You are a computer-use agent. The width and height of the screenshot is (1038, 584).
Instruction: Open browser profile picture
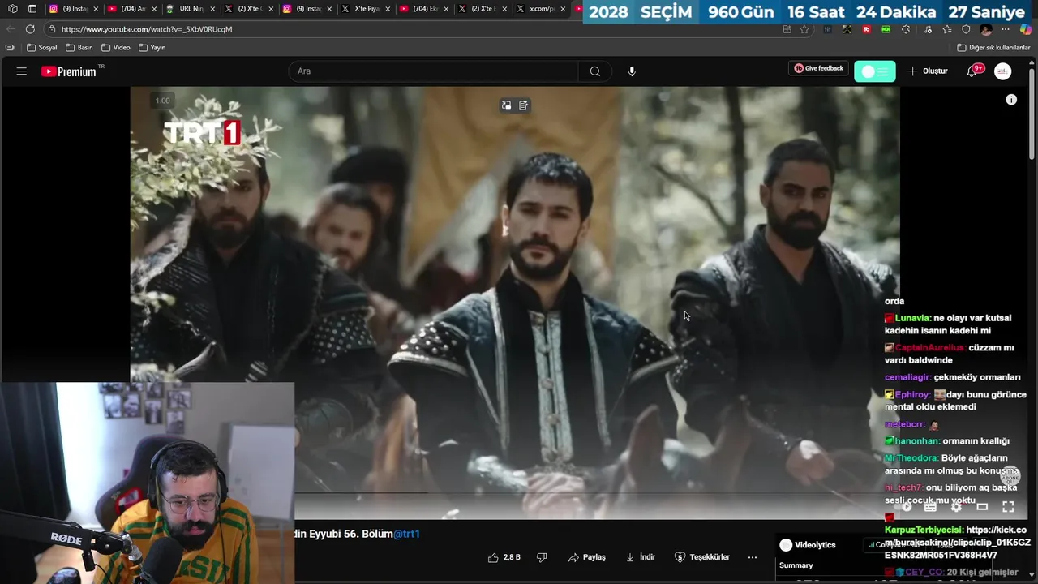click(x=986, y=29)
